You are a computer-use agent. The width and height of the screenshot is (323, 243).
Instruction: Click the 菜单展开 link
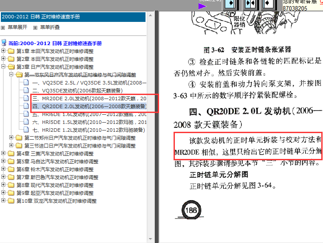pos(18,28)
